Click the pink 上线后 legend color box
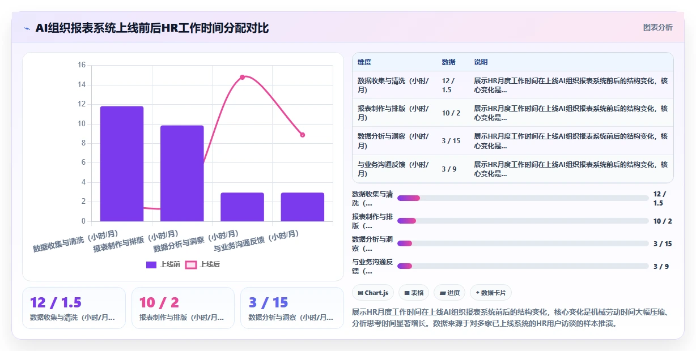This screenshot has height=351, width=696. tap(191, 264)
